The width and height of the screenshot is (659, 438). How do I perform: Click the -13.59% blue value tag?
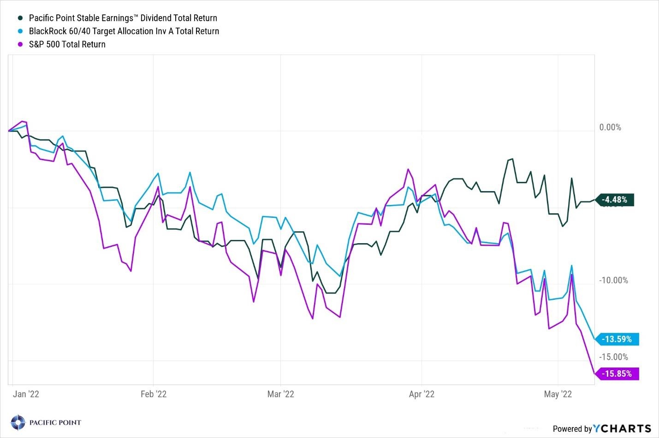click(617, 339)
